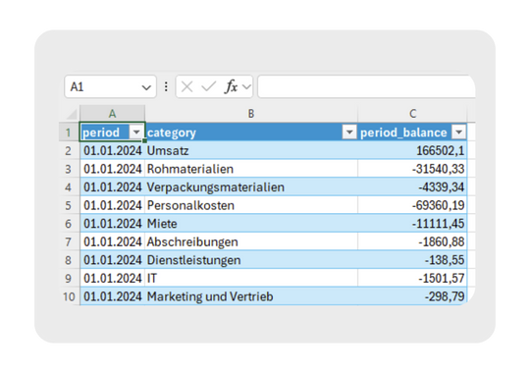The height and width of the screenshot is (373, 530).
Task: Select the value -138,55
Action: point(412,260)
